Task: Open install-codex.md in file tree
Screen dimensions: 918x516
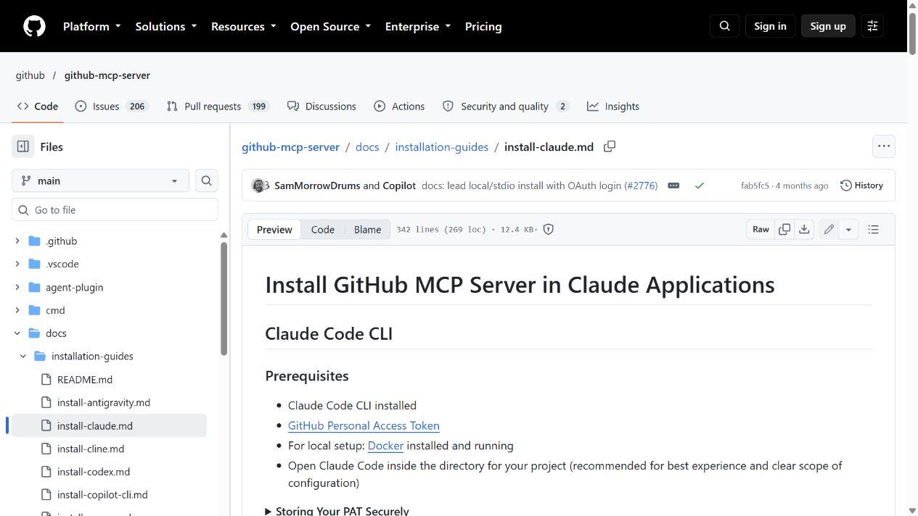Action: (x=94, y=472)
